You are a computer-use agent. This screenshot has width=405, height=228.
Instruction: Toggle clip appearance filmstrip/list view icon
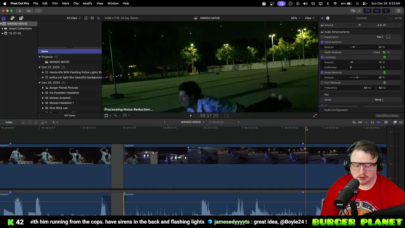pyautogui.click(x=86, y=18)
